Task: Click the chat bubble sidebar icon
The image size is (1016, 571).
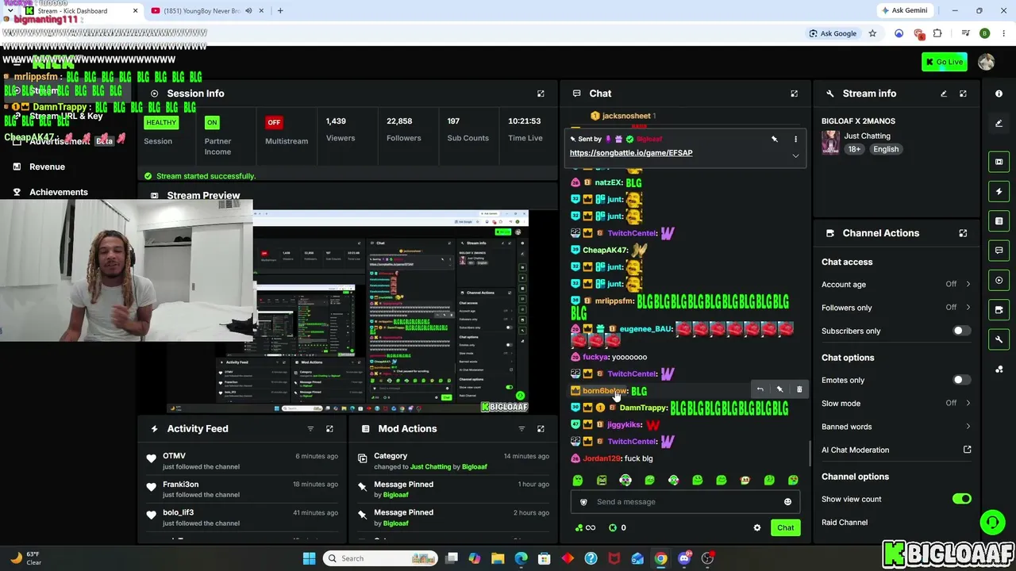Action: pyautogui.click(x=999, y=251)
